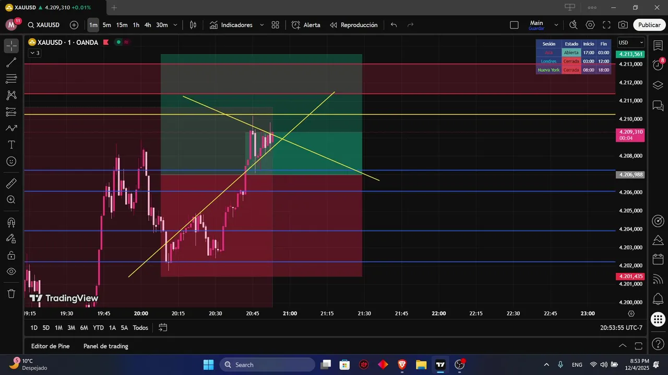668x375 pixels.
Task: Remove objects with trash icon
Action: pos(11,294)
